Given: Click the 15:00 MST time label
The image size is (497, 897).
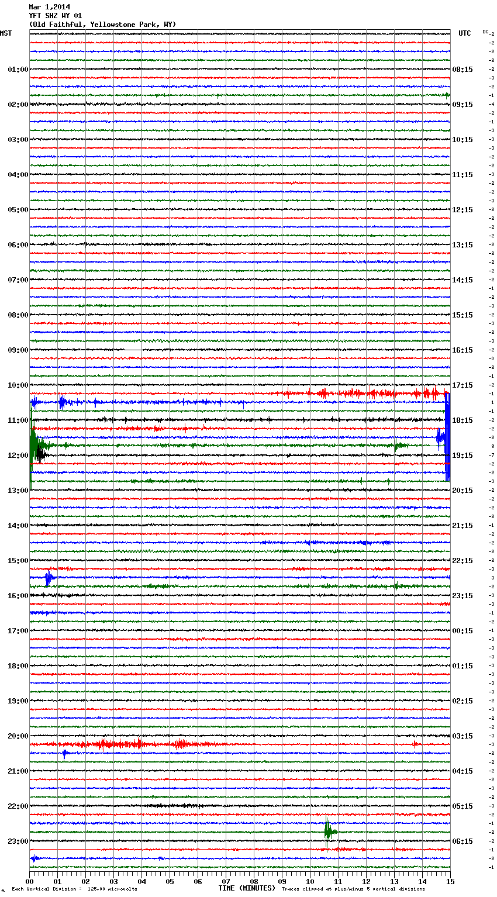Looking at the screenshot, I should pyautogui.click(x=18, y=561).
